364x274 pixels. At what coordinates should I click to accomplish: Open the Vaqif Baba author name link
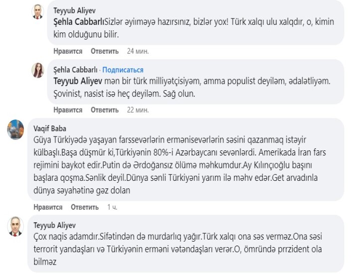[x=49, y=128]
